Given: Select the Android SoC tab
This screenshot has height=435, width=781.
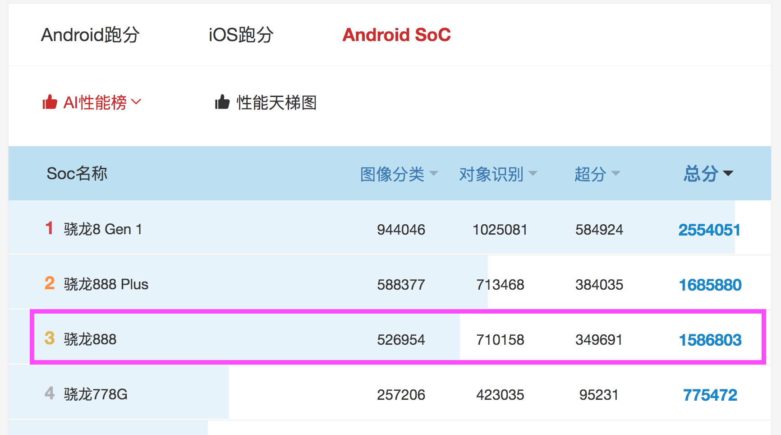Looking at the screenshot, I should (x=396, y=35).
